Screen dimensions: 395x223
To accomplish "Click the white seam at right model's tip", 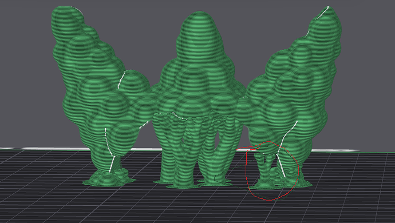I will (323, 13).
